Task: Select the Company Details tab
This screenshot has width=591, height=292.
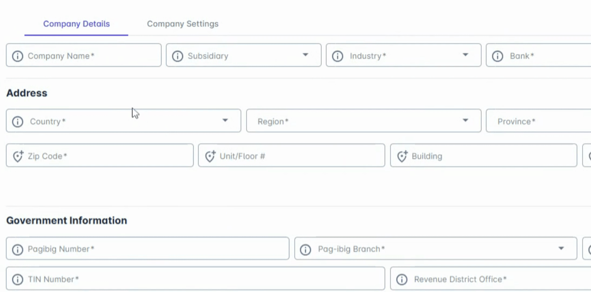Action: point(77,24)
